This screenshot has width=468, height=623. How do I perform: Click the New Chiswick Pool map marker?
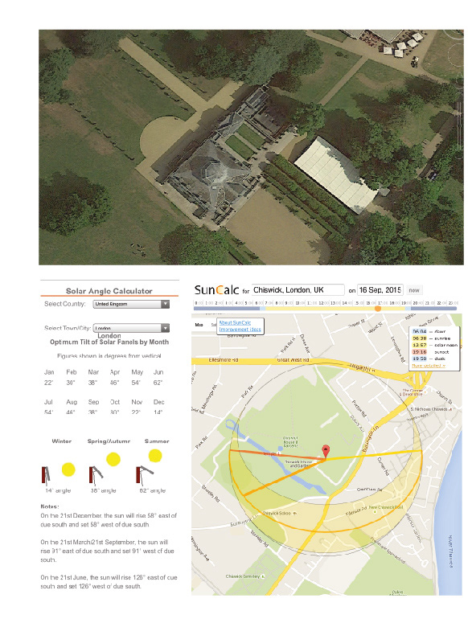pyautogui.click(x=375, y=512)
